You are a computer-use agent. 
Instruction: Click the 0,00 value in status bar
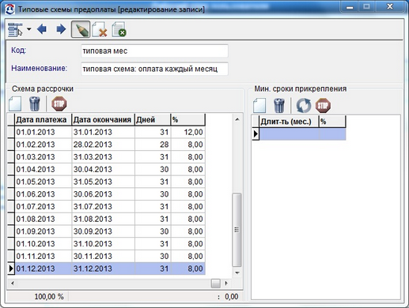pos(232,297)
